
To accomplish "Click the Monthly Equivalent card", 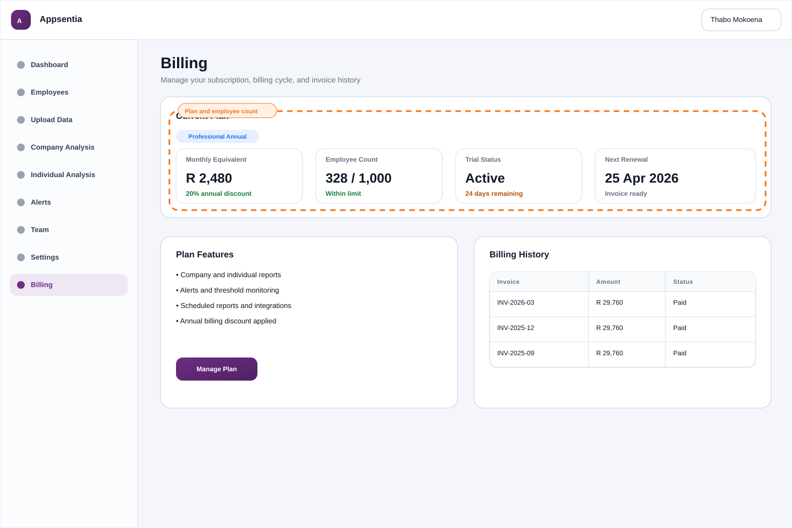I will click(x=239, y=176).
